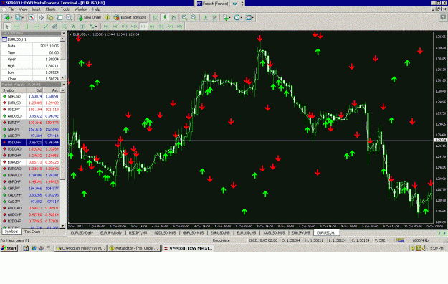
Task: Open the chart's EURUSD,H1 corner dropdown triangle
Action: pyautogui.click(x=70, y=34)
